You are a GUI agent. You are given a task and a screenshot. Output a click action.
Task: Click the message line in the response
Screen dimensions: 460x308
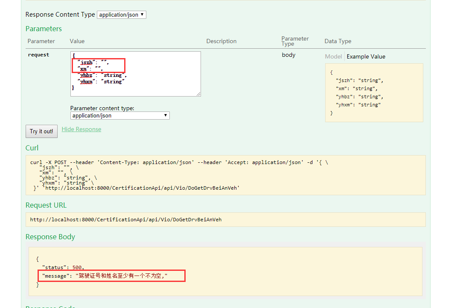click(x=105, y=276)
